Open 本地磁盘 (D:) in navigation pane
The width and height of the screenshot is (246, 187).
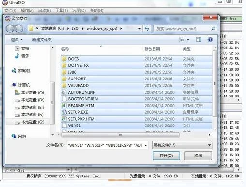click(29, 100)
